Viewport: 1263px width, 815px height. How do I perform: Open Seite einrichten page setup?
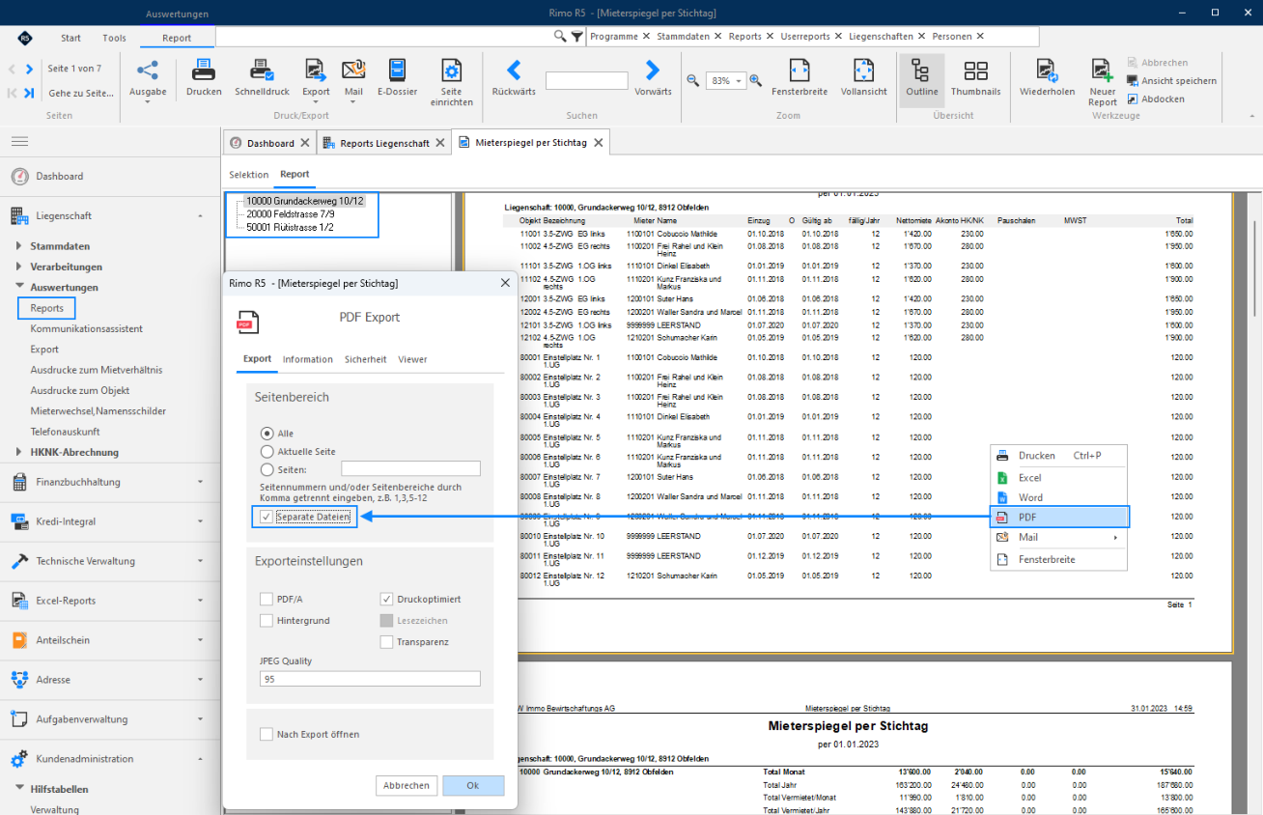coord(451,70)
